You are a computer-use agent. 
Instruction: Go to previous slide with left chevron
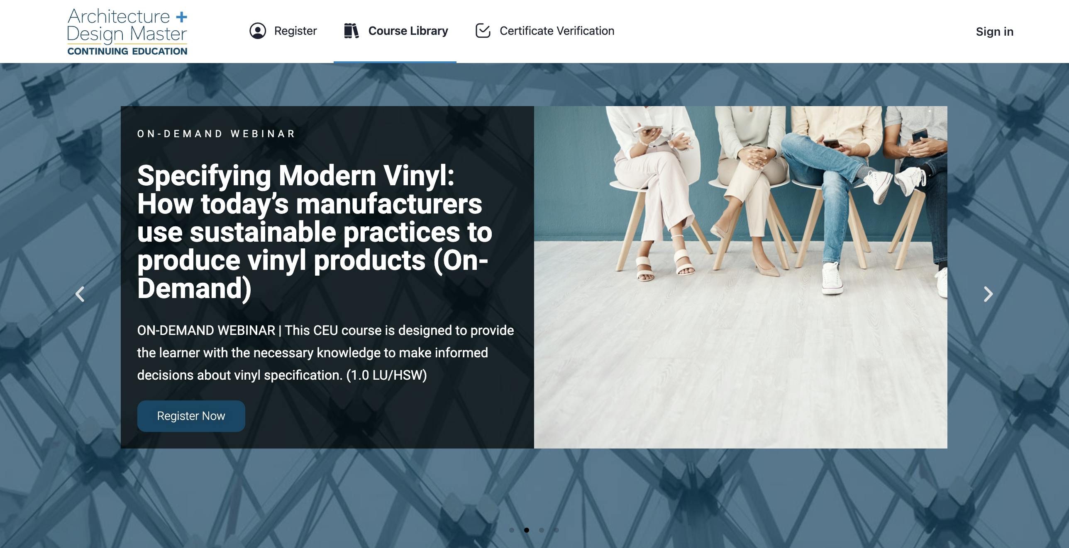coord(80,294)
